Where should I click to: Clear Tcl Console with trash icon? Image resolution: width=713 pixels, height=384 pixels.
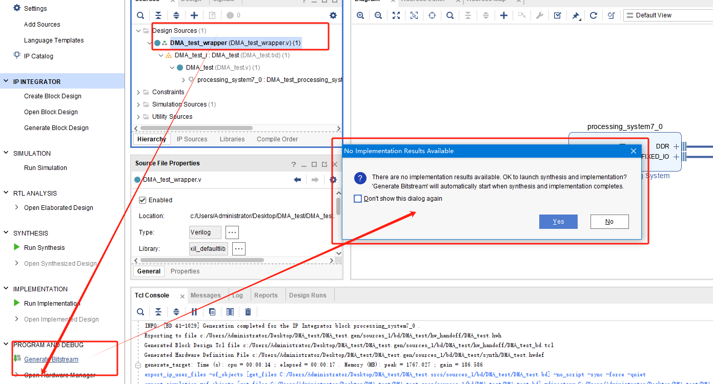[x=248, y=311]
